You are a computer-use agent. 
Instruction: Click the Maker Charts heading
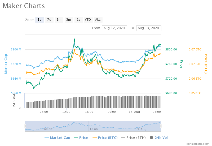pos(24,6)
